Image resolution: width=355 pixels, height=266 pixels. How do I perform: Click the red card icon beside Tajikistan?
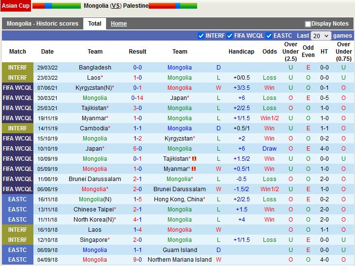tap(194, 159)
